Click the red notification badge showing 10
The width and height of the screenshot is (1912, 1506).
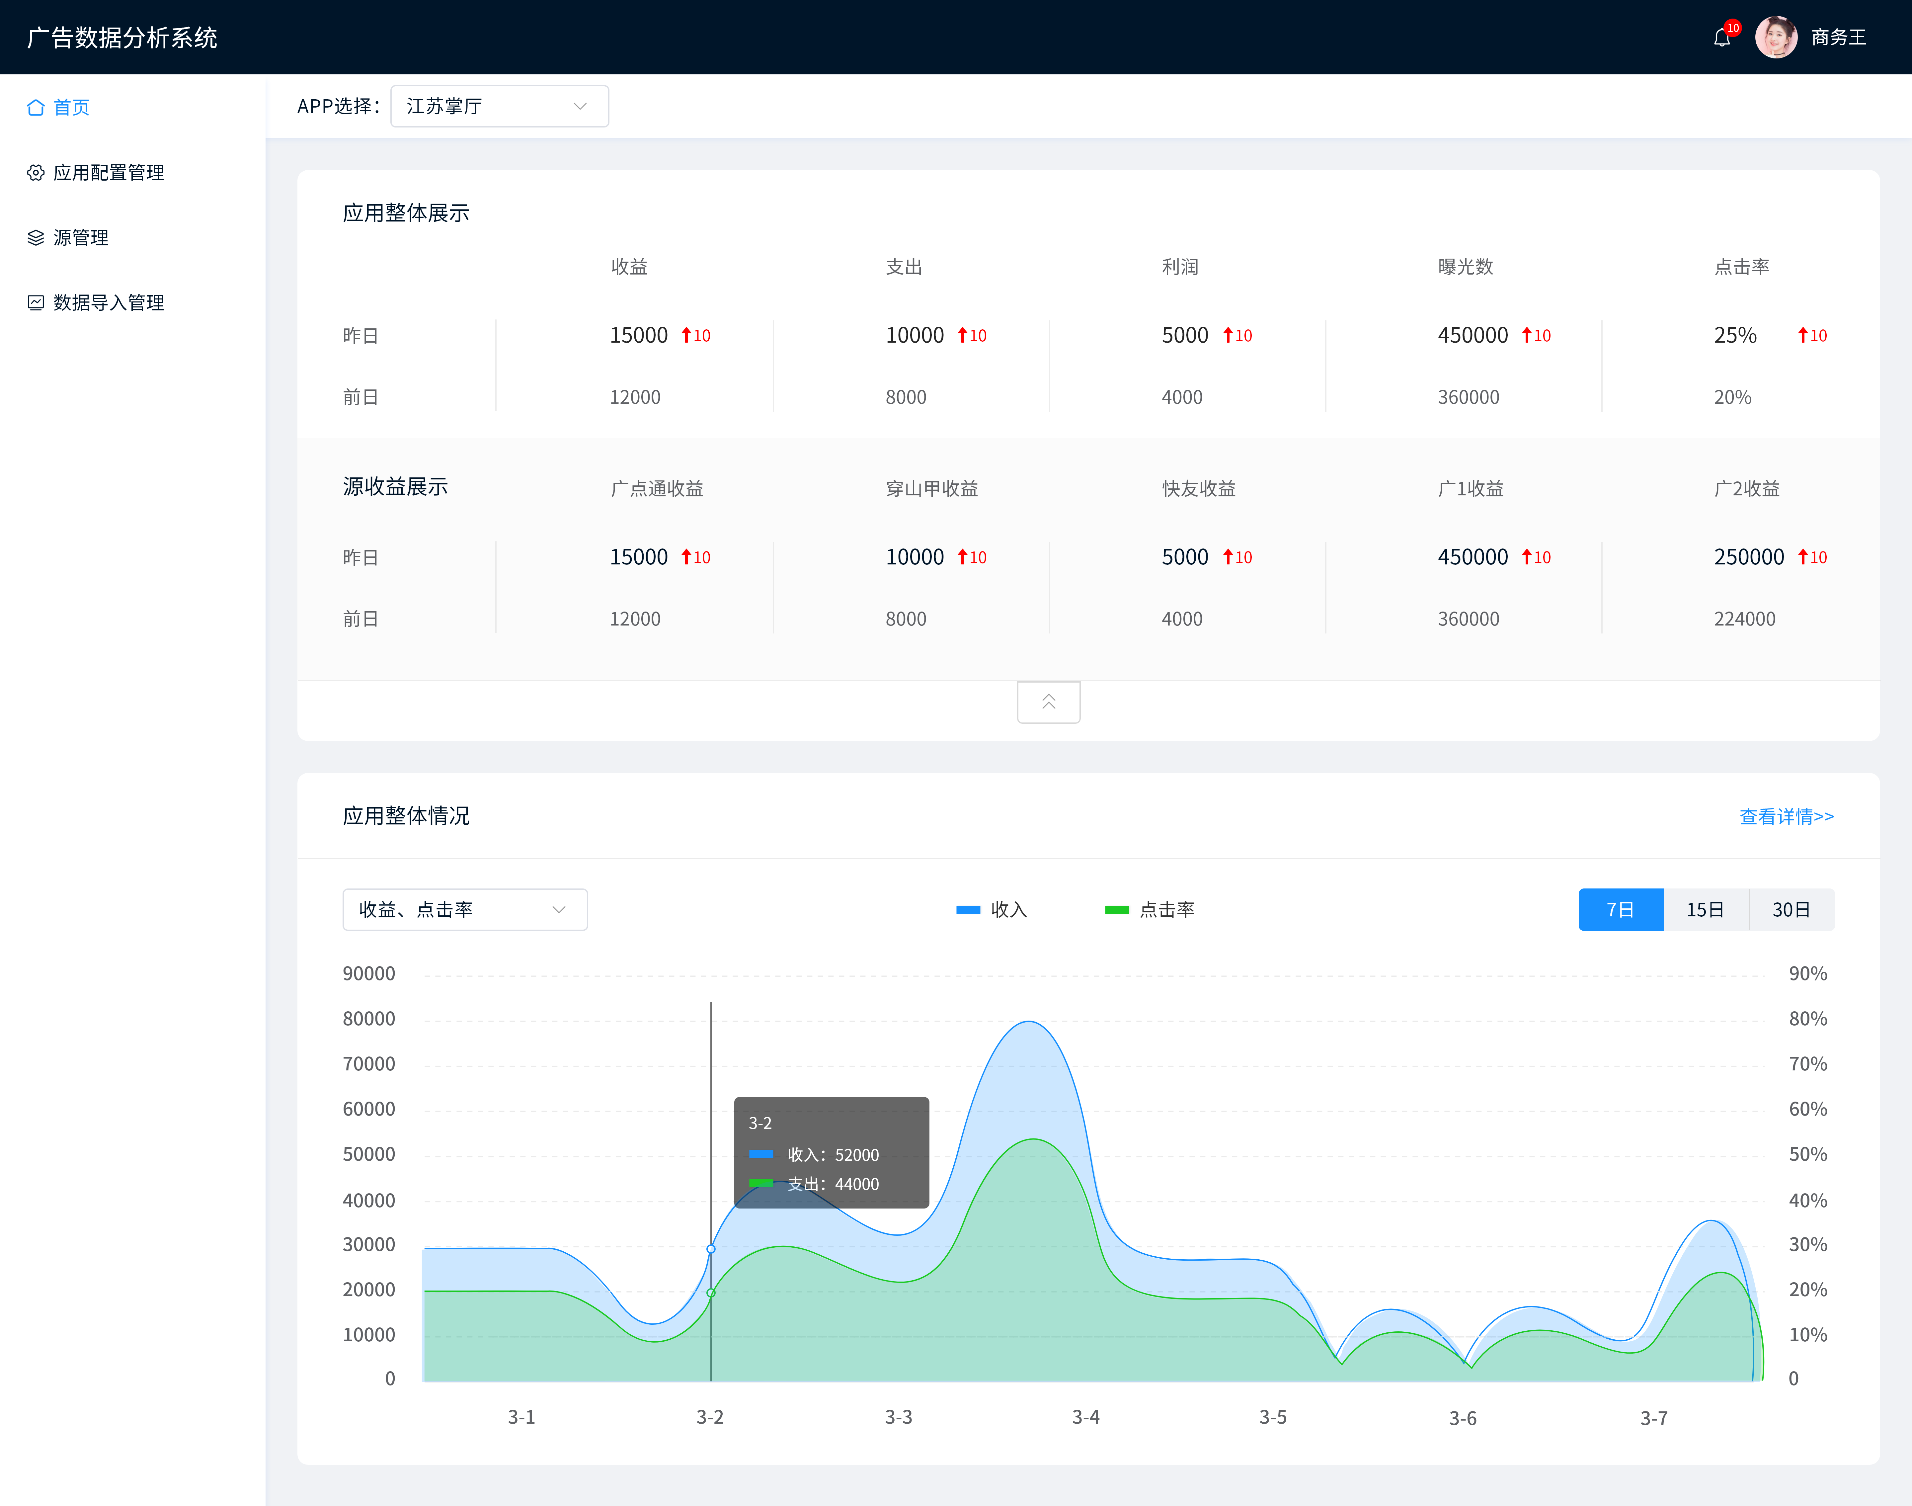click(x=1733, y=28)
